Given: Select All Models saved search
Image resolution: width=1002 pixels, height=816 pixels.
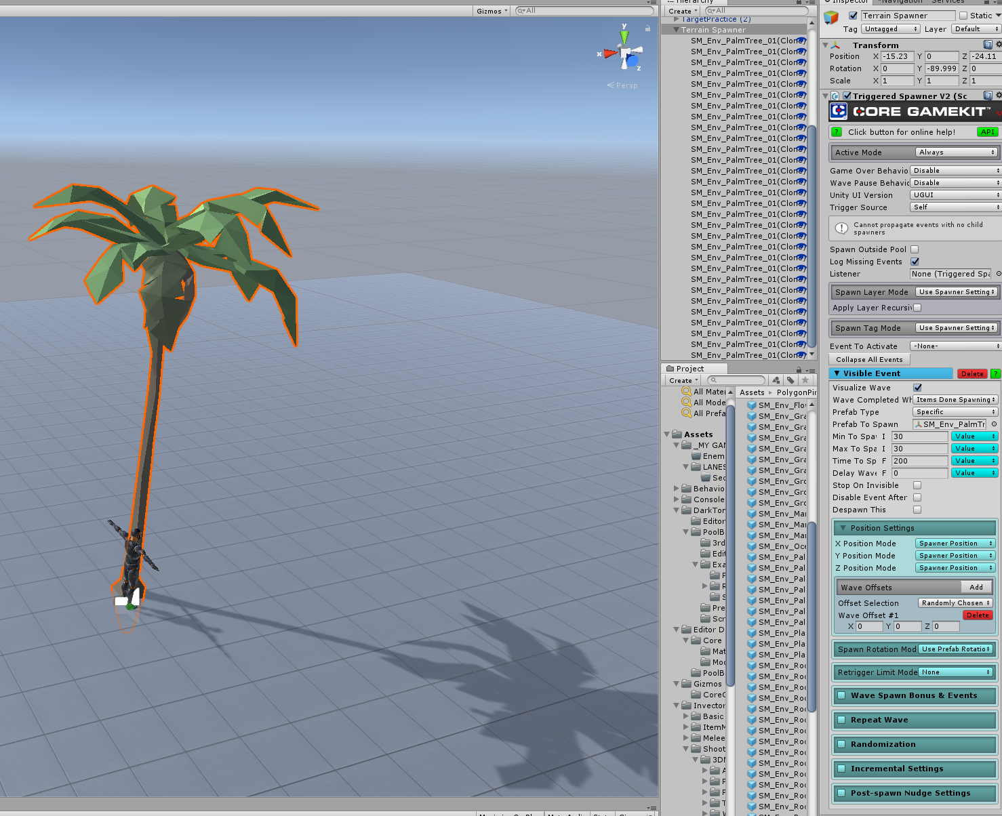Looking at the screenshot, I should (704, 403).
